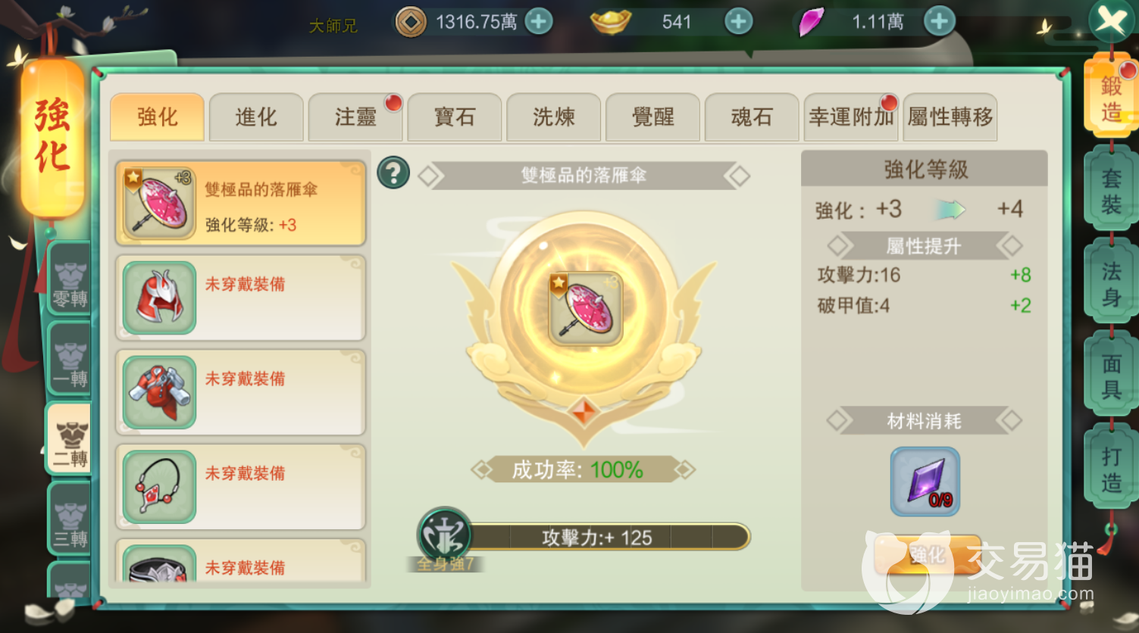Click the orange 強化 enhance button
The width and height of the screenshot is (1139, 633).
tap(928, 556)
